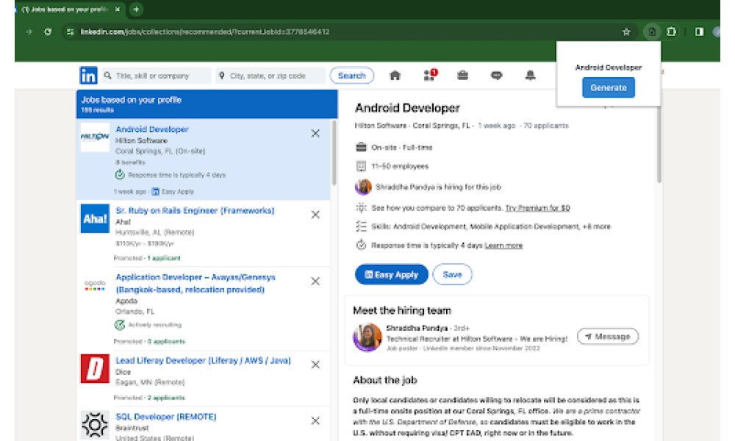Open Try Premium for $0 link

pyautogui.click(x=538, y=208)
